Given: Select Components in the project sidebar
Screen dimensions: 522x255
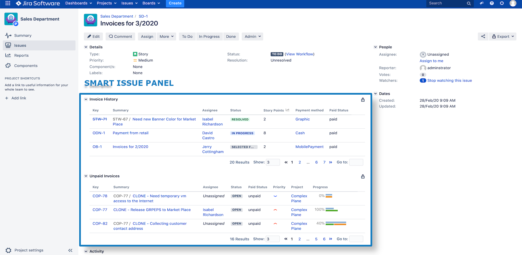Looking at the screenshot, I should 26,65.
